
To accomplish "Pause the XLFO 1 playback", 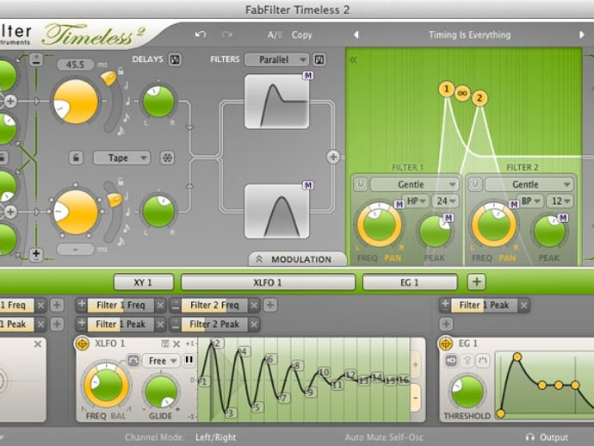I will [189, 360].
